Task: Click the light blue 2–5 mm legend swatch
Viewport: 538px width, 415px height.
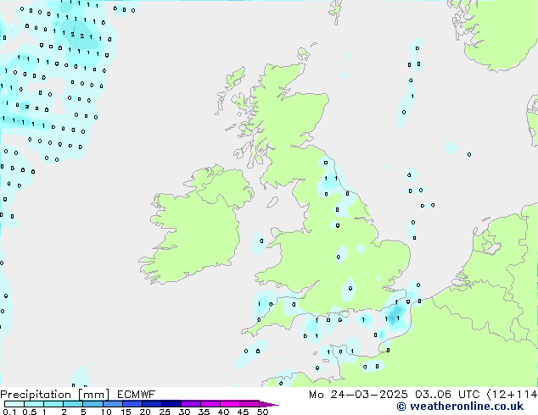Action: [73, 404]
